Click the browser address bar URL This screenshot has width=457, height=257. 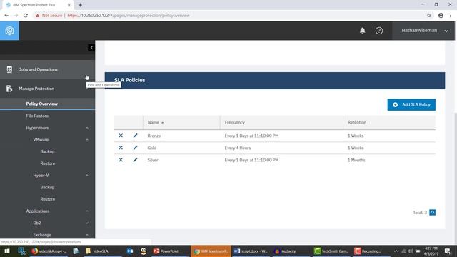(129, 16)
